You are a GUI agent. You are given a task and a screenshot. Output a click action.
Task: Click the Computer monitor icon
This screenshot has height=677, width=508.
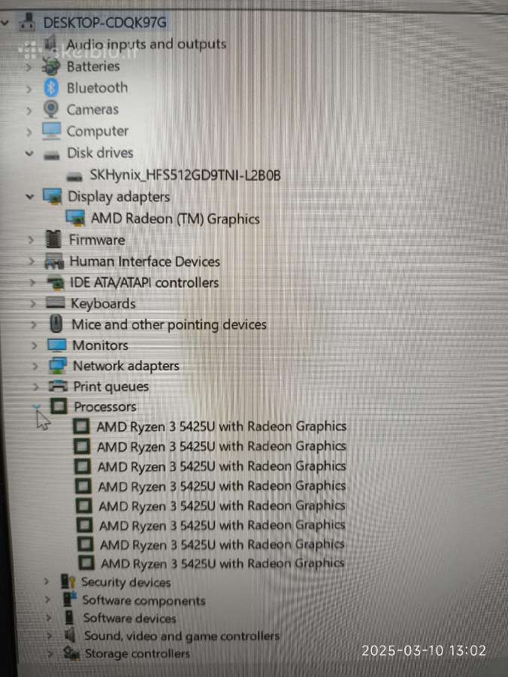(x=51, y=131)
